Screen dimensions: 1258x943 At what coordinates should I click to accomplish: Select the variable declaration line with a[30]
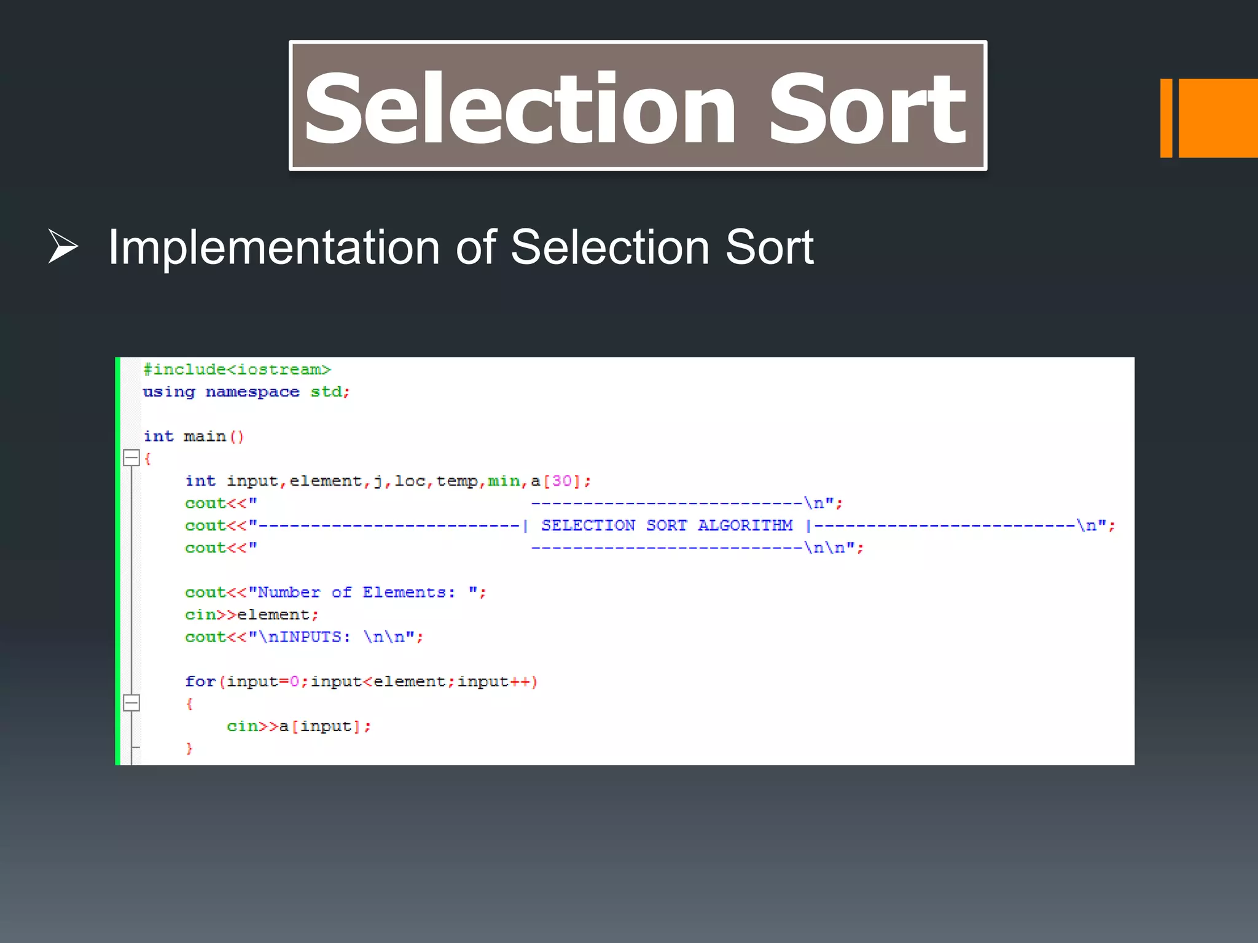tap(388, 481)
